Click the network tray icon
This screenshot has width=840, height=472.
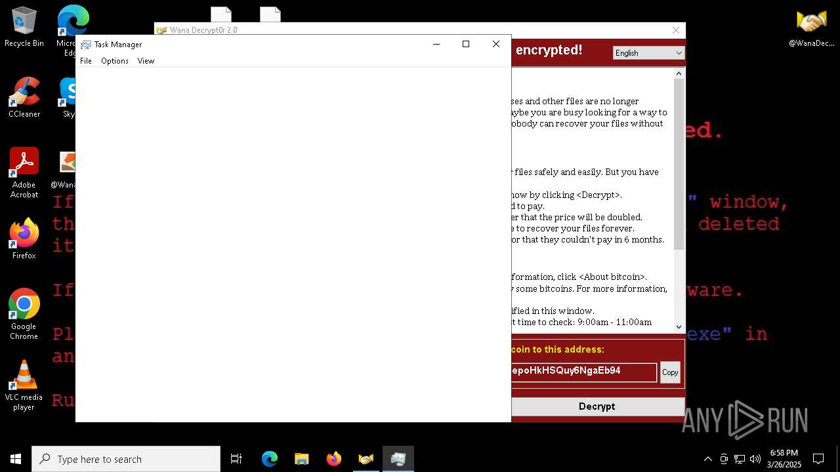(x=740, y=459)
